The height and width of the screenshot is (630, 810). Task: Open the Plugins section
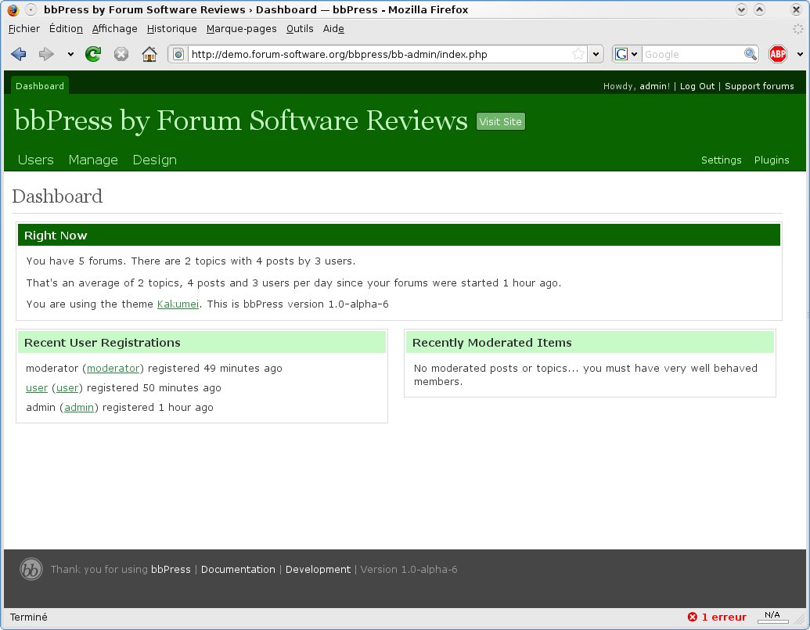pyautogui.click(x=771, y=160)
